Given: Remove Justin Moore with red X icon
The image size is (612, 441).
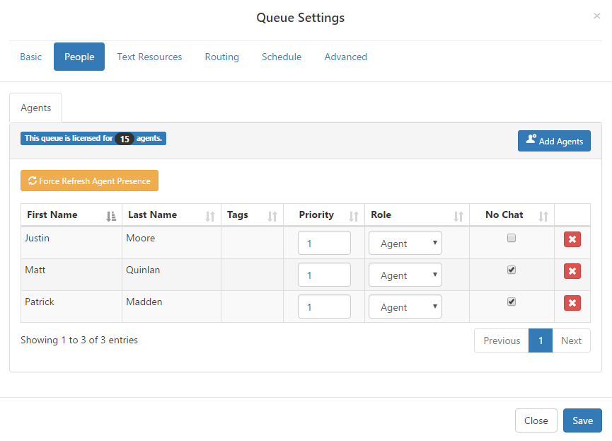Looking at the screenshot, I should click(x=572, y=239).
